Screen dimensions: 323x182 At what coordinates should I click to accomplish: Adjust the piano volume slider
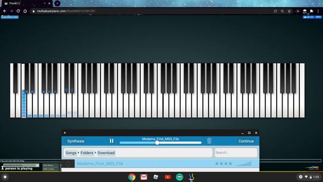pyautogui.click(x=312, y=167)
